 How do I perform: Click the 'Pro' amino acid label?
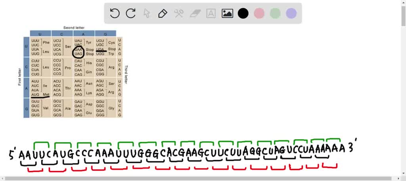[x=68, y=68]
